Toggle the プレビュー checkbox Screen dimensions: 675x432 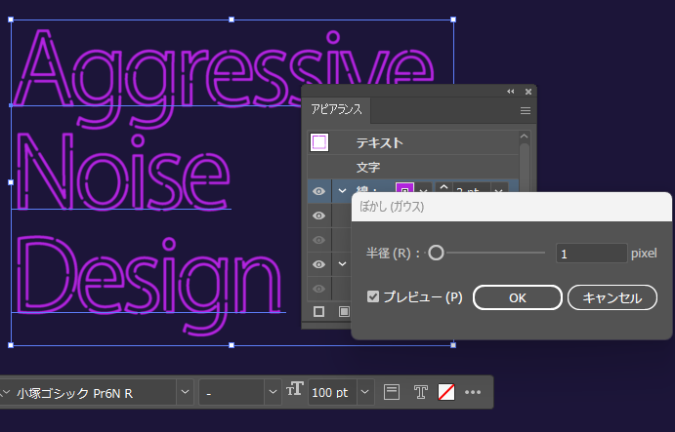point(372,297)
